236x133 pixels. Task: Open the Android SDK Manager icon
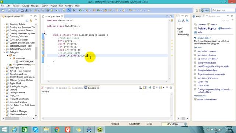(x=48, y=10)
